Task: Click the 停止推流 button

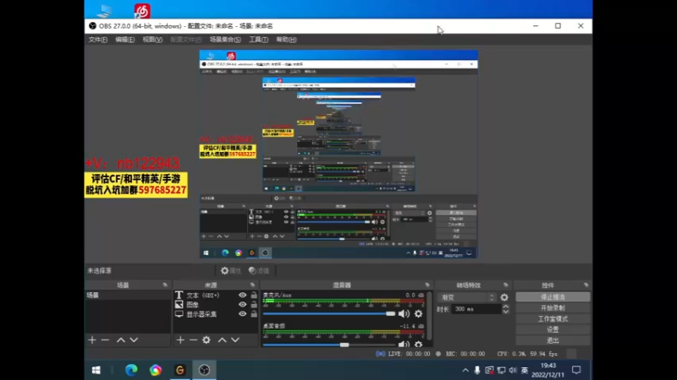Action: point(553,297)
